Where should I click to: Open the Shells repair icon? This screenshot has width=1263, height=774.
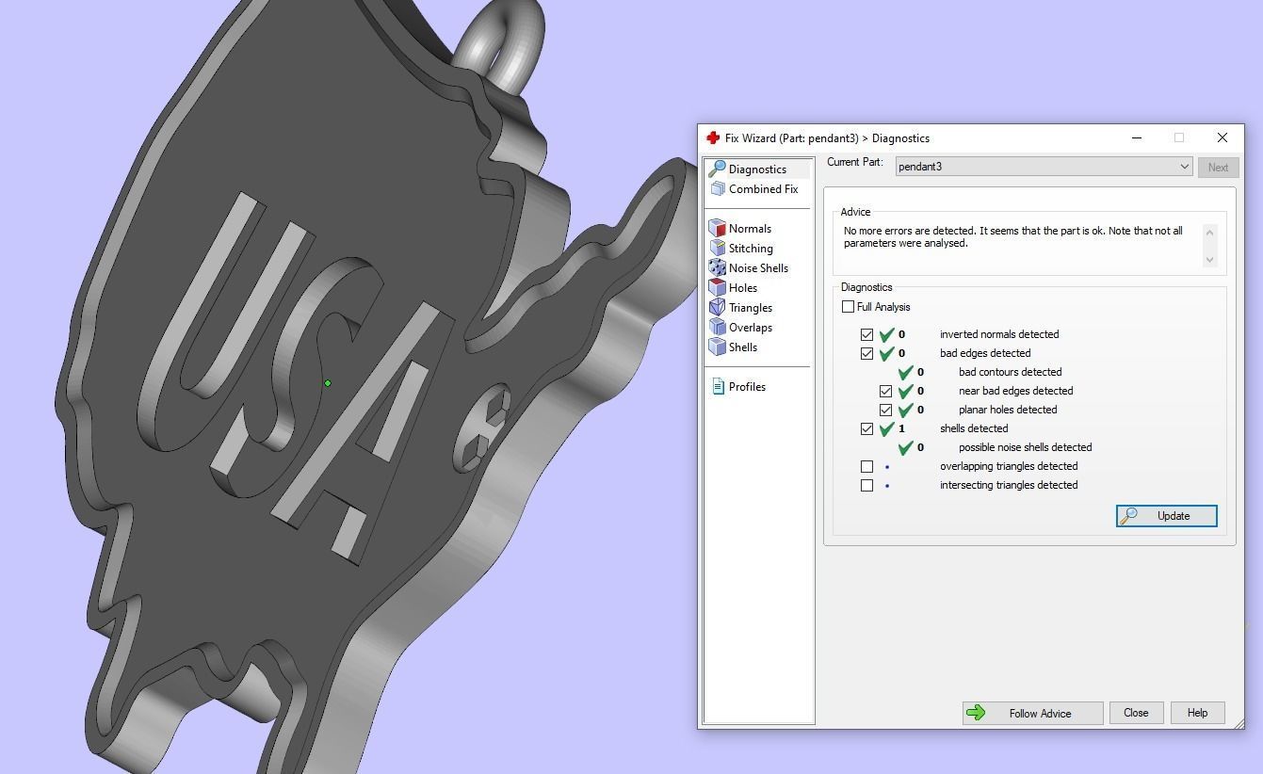click(x=717, y=347)
